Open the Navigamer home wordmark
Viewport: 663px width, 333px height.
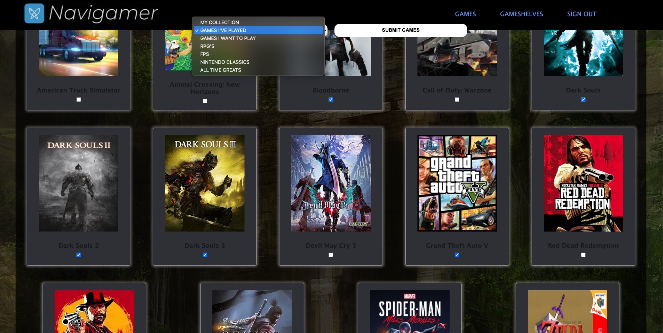pyautogui.click(x=103, y=13)
